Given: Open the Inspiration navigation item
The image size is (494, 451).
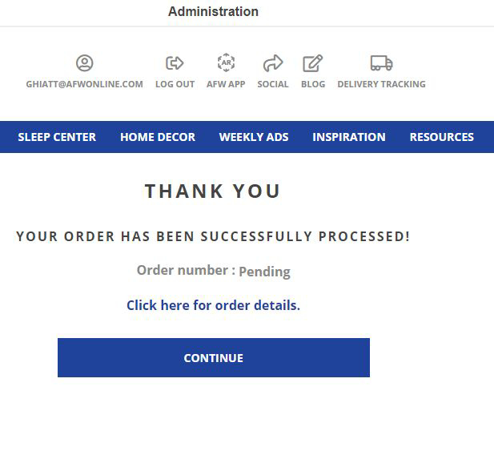Looking at the screenshot, I should 349,137.
